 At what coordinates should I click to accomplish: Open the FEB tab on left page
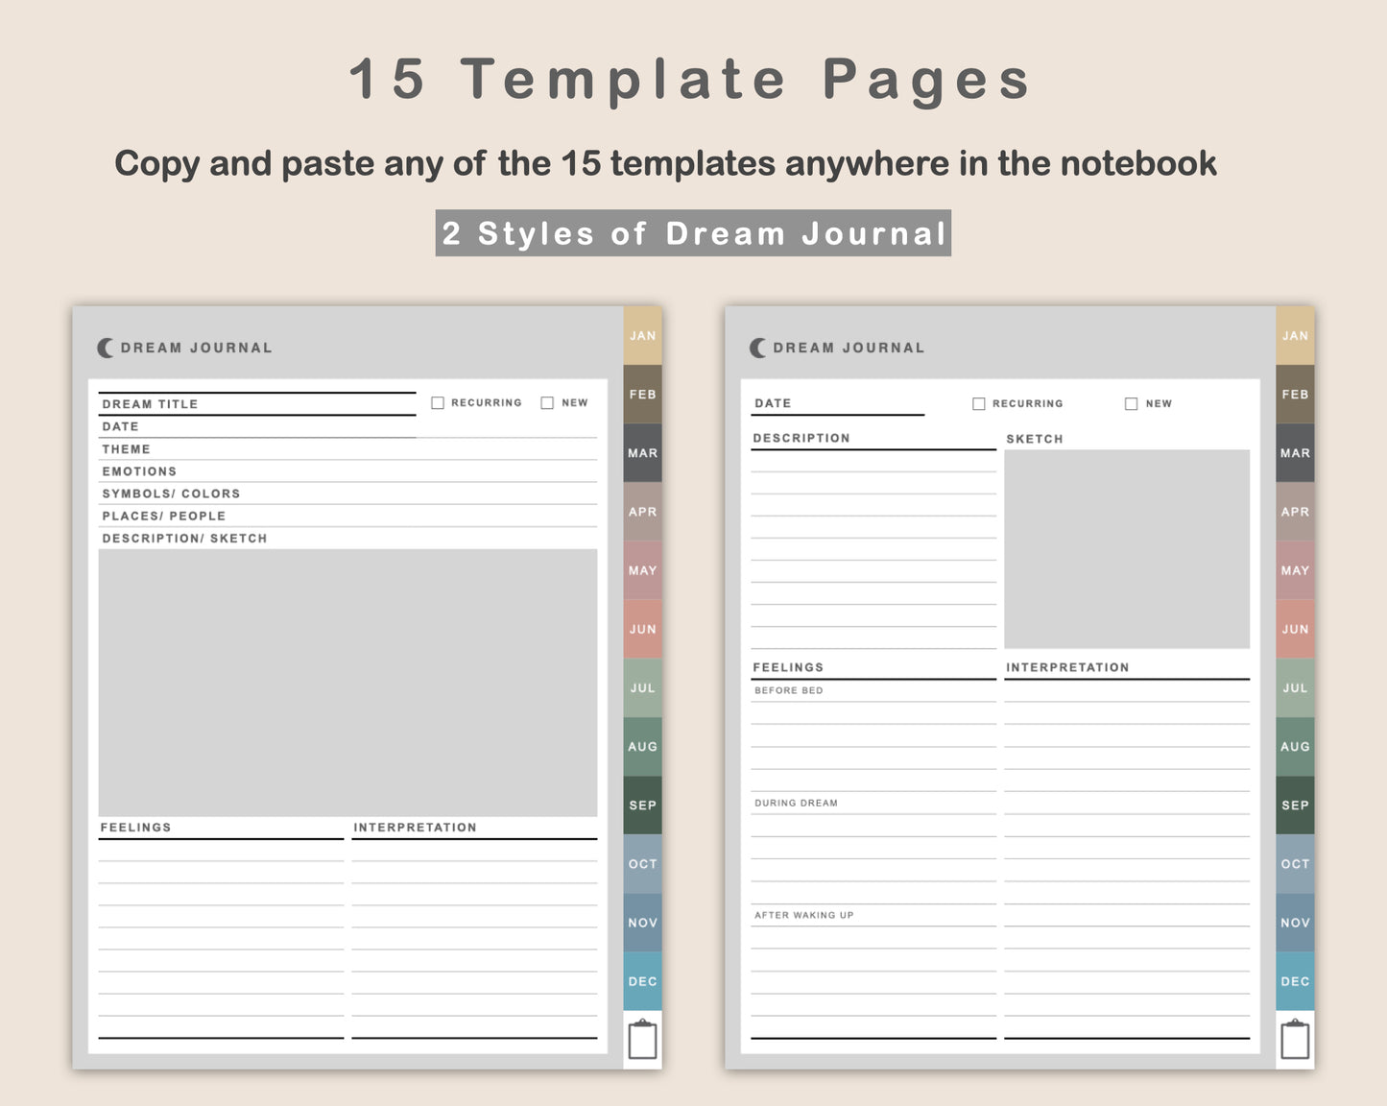pos(642,395)
